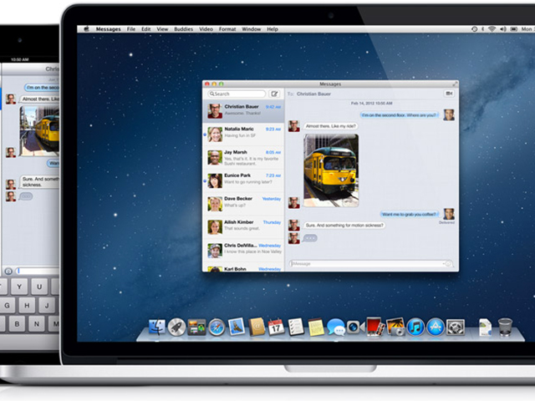Image resolution: width=535 pixels, height=401 pixels.
Task: Open Jay Marsh conversation
Action: 243,158
